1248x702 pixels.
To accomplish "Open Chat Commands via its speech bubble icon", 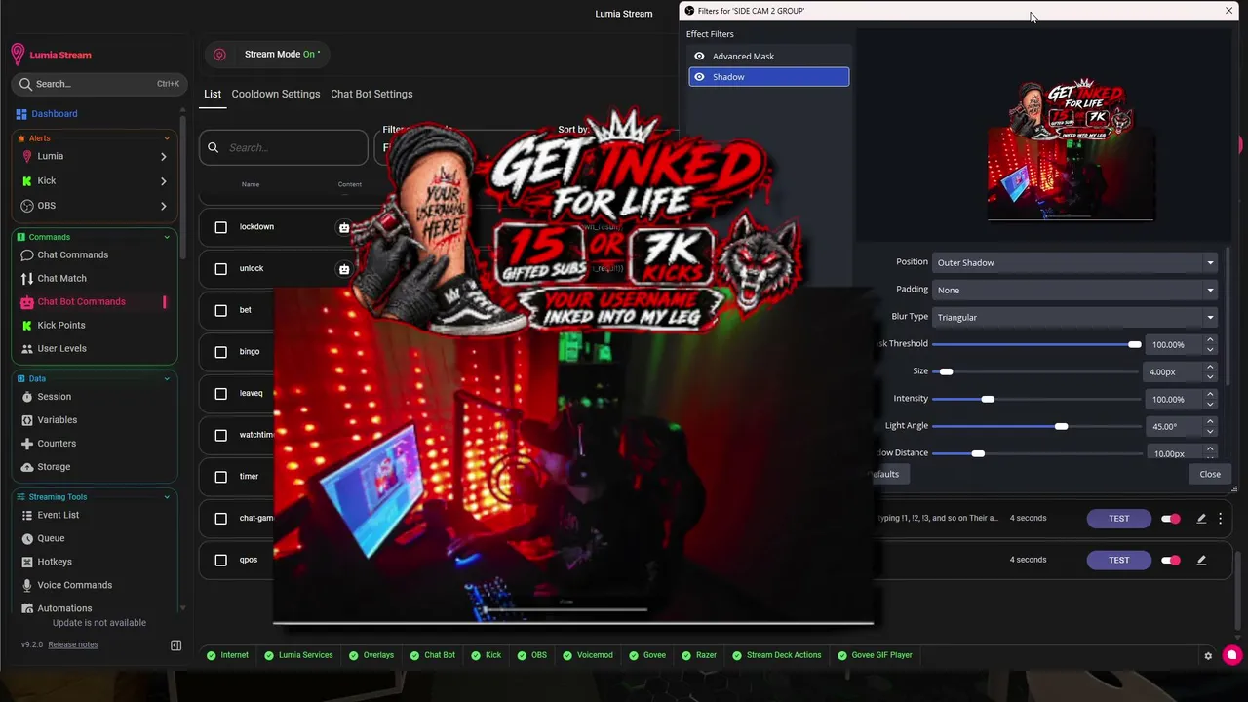I will [x=27, y=255].
